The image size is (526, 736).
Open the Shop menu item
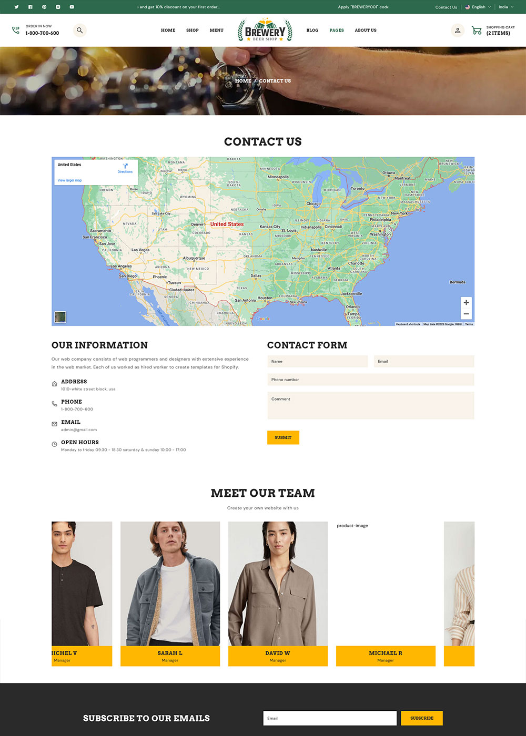(193, 30)
